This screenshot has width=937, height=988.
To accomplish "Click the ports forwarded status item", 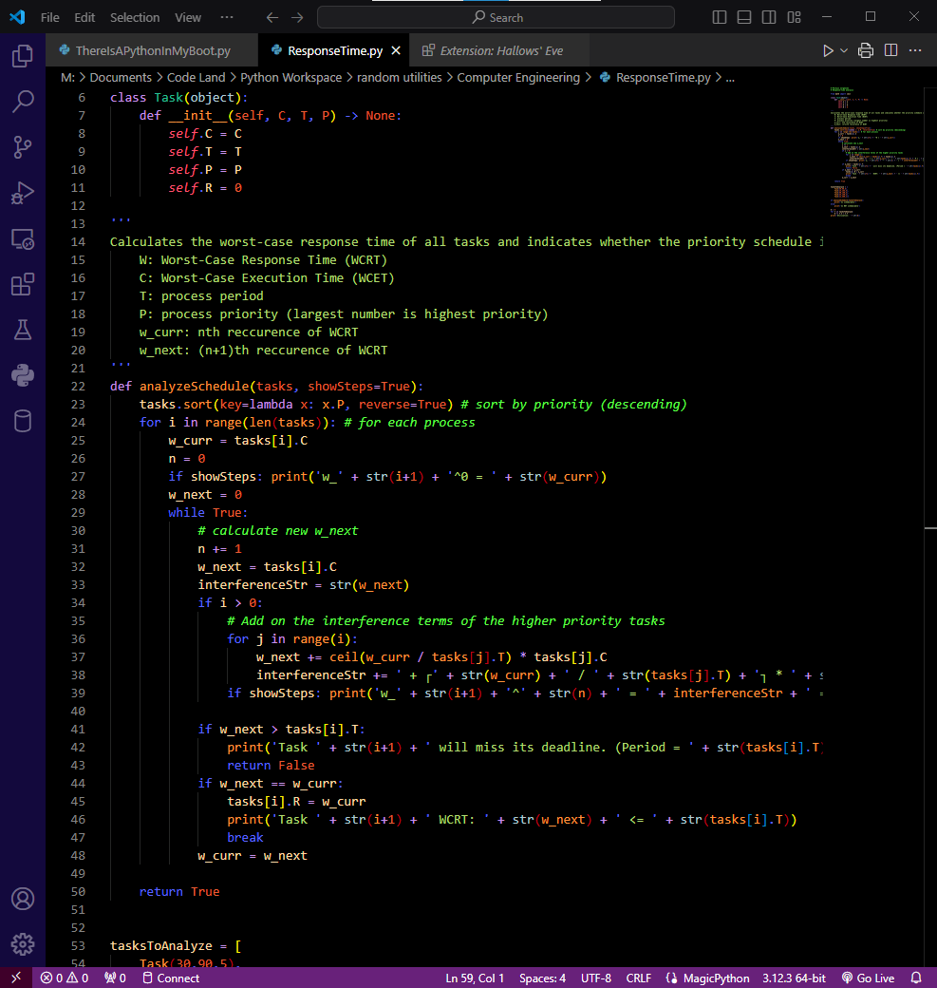I will coord(115,978).
